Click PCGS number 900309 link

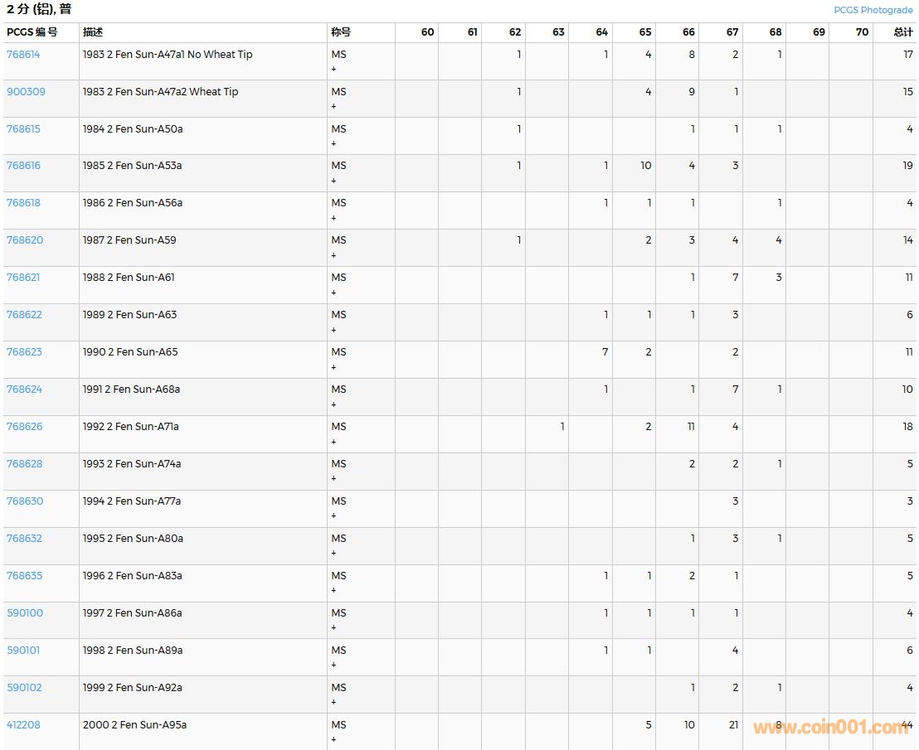[26, 92]
